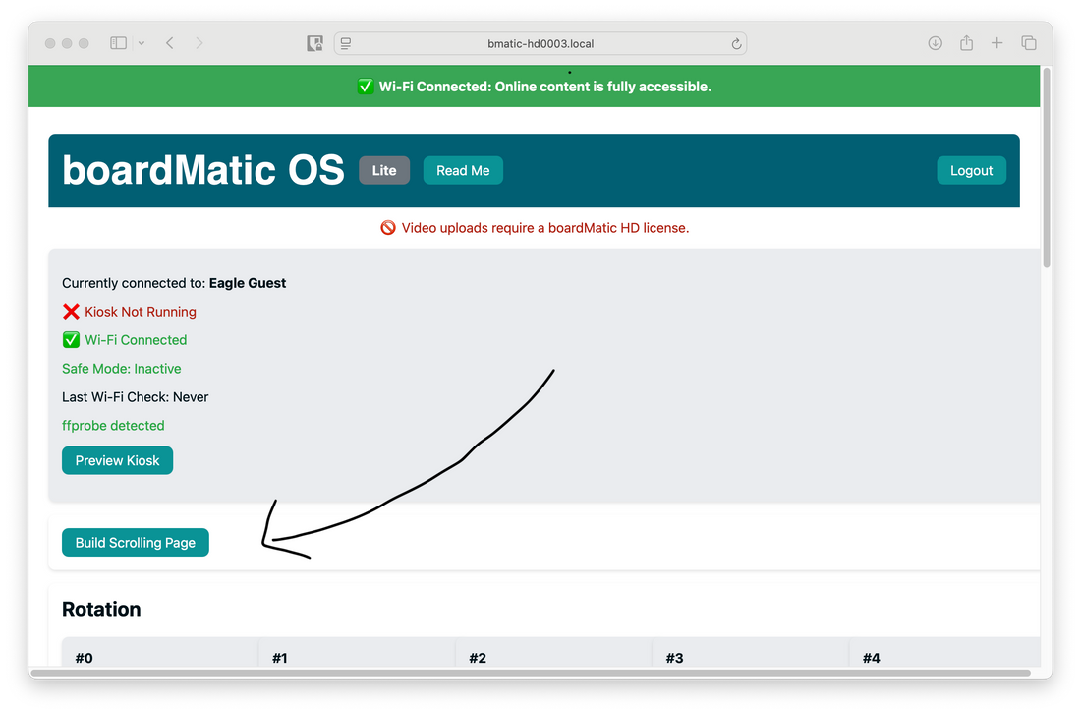Select rotation slot #3 header
Viewport: 1081px width, 714px height.
point(674,658)
